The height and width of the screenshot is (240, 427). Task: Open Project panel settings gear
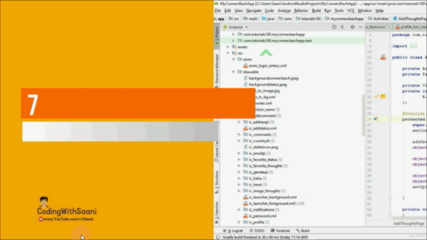pos(352,27)
